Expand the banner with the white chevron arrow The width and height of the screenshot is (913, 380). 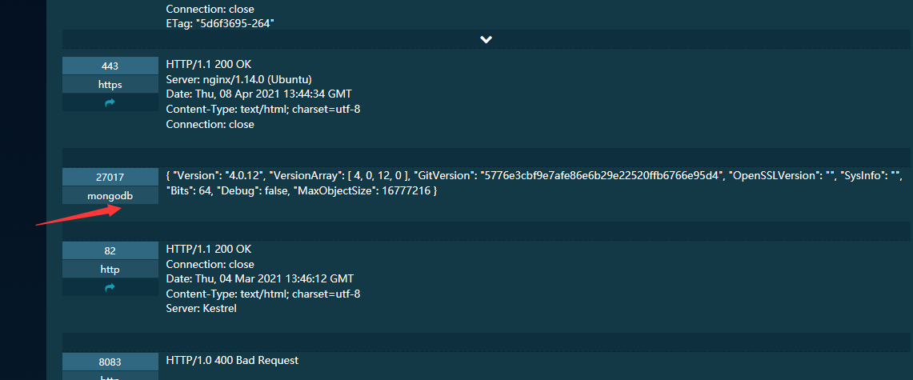(487, 39)
